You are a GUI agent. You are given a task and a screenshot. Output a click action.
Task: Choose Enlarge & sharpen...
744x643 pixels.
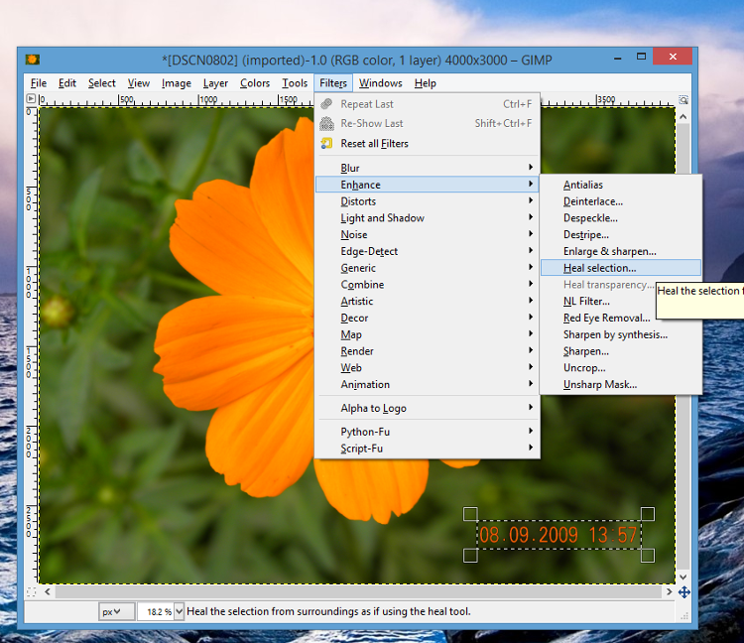point(621,251)
